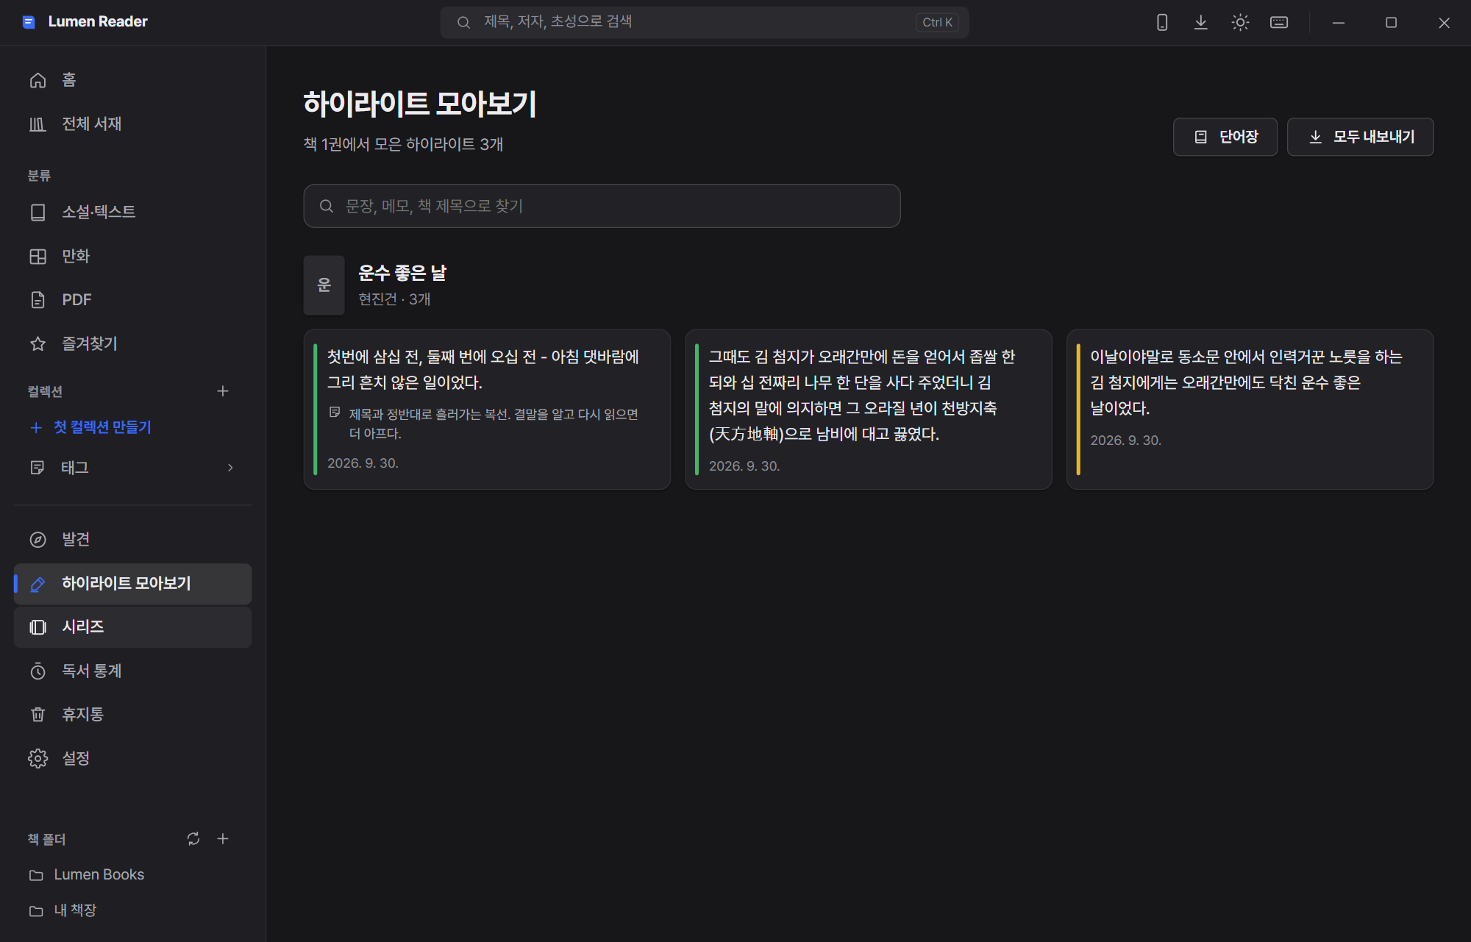The width and height of the screenshot is (1471, 942).
Task: Add a book folder with the plus icon
Action: point(223,839)
